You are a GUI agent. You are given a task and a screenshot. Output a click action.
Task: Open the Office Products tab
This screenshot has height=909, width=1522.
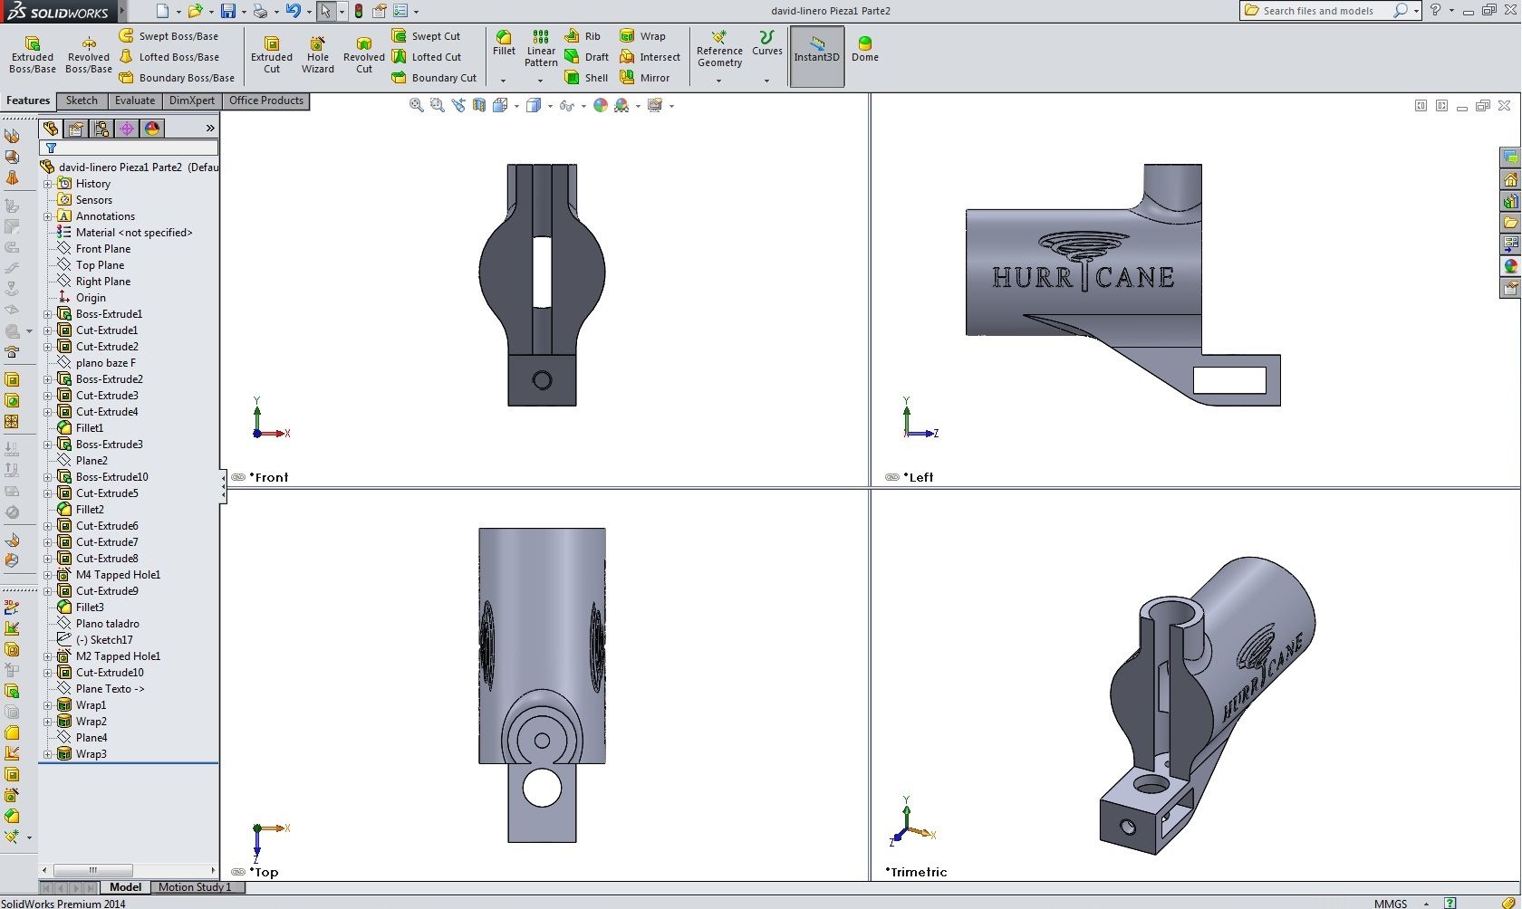[x=266, y=100]
